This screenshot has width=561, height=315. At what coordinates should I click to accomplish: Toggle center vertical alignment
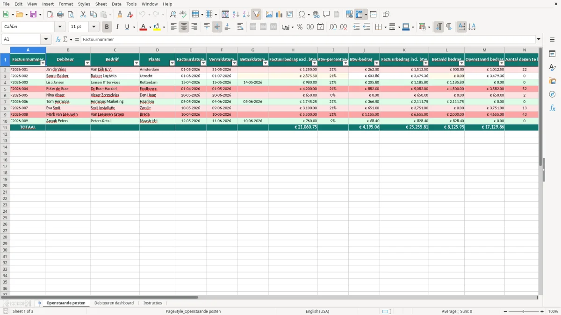pos(217,27)
